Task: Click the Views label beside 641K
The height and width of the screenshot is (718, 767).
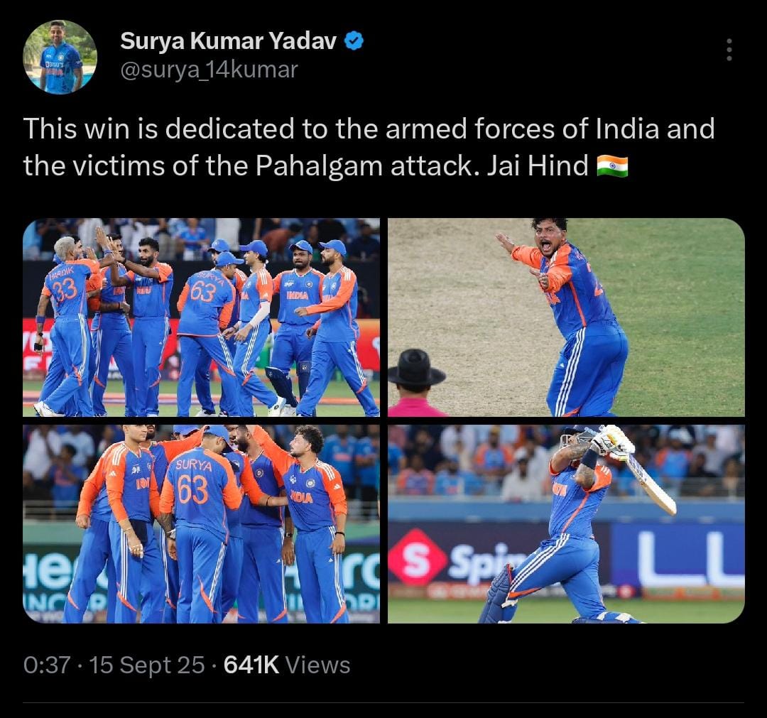Action: pyautogui.click(x=317, y=665)
